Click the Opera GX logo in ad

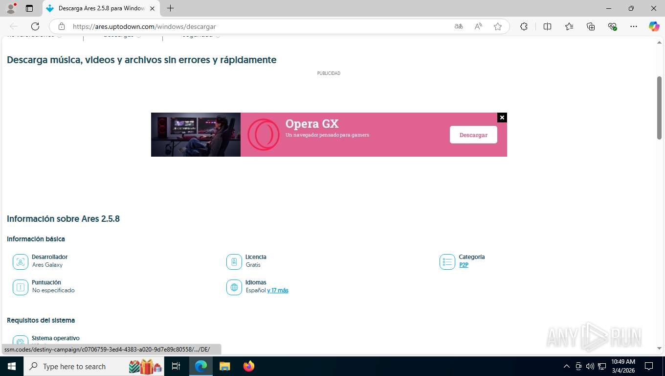tap(263, 135)
